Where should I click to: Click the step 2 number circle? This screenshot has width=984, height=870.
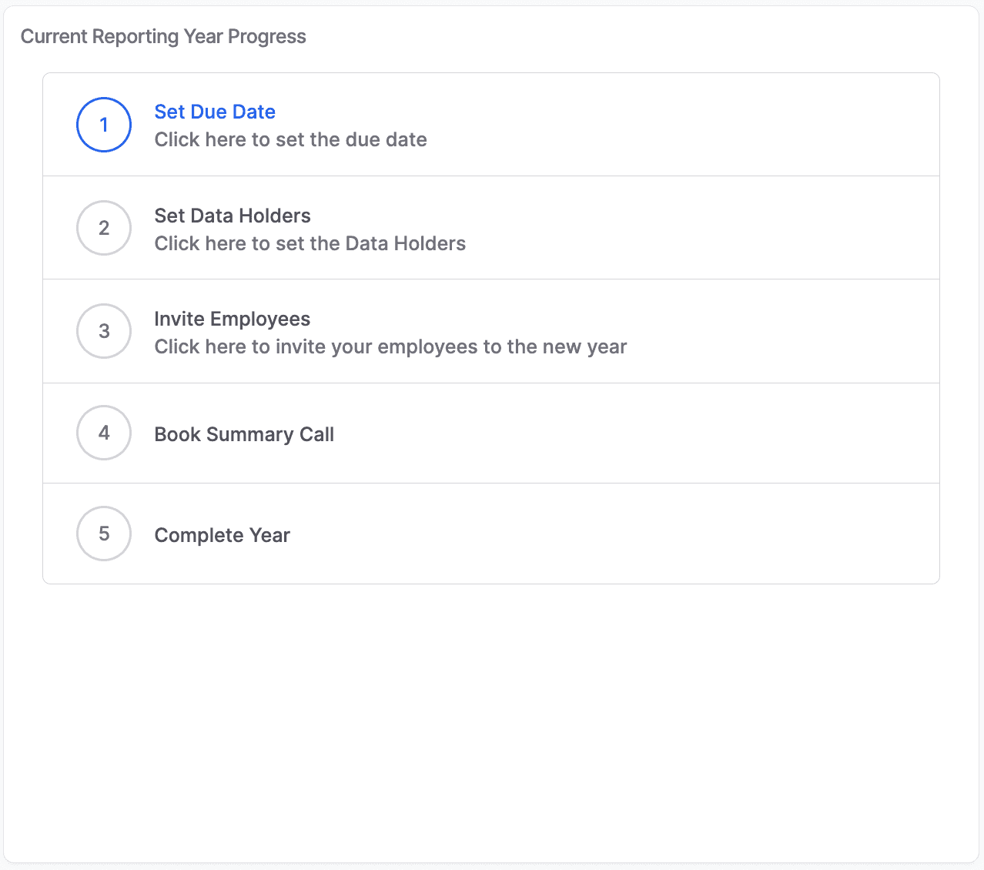coord(104,228)
